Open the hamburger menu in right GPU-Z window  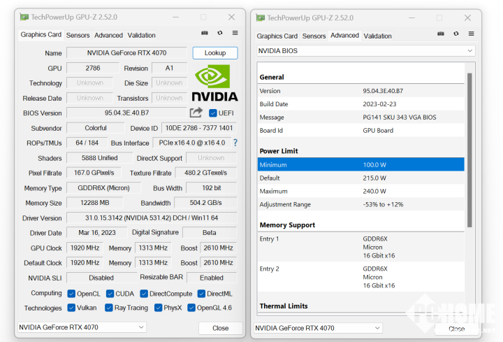[472, 34]
